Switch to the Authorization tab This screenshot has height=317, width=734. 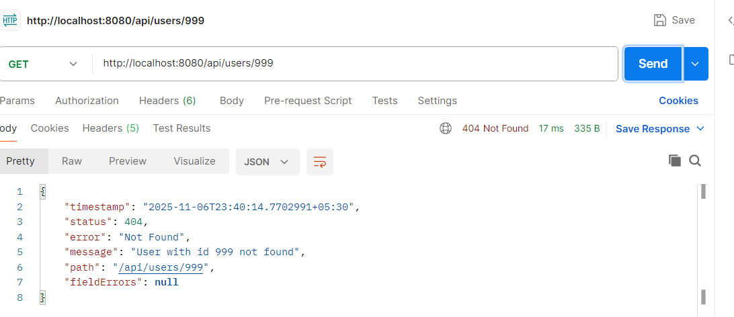tap(87, 101)
